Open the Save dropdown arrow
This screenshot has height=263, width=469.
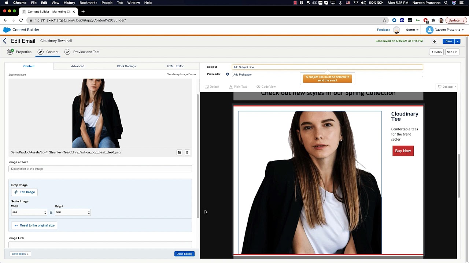point(458,41)
